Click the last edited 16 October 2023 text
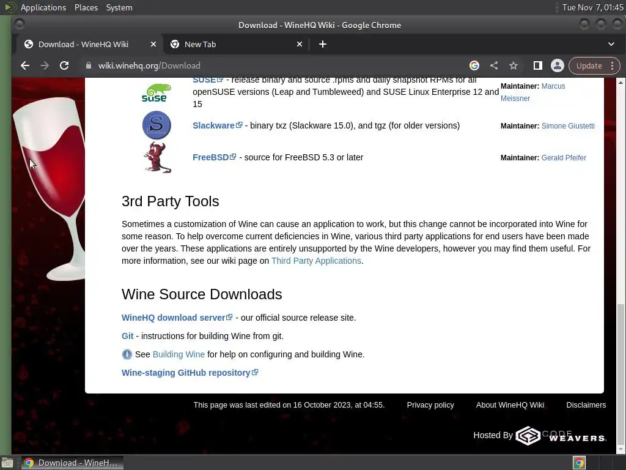 [x=289, y=405]
